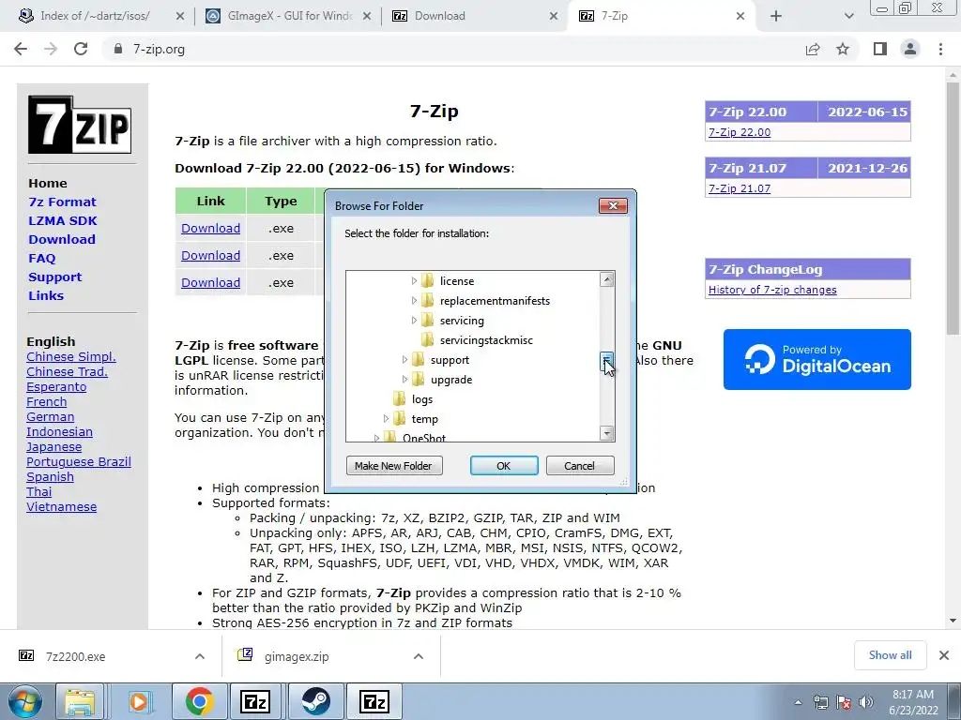Close the downloads bar

coord(944,655)
